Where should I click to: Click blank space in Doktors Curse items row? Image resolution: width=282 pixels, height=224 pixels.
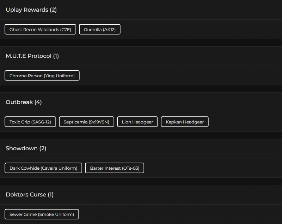coord(180,214)
